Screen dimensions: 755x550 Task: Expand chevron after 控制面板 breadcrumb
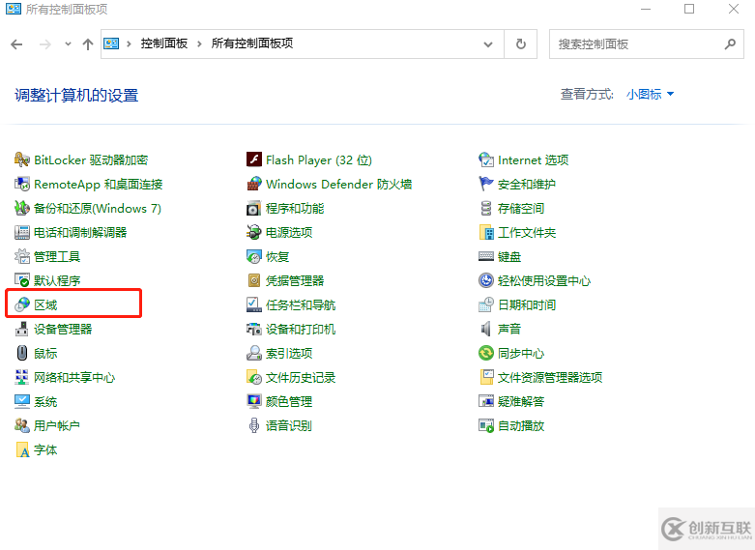(x=199, y=43)
